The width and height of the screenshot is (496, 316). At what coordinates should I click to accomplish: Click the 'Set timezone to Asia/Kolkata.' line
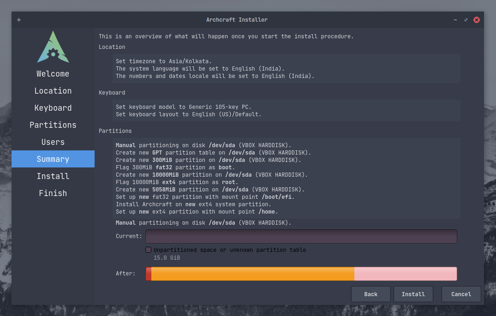[163, 61]
